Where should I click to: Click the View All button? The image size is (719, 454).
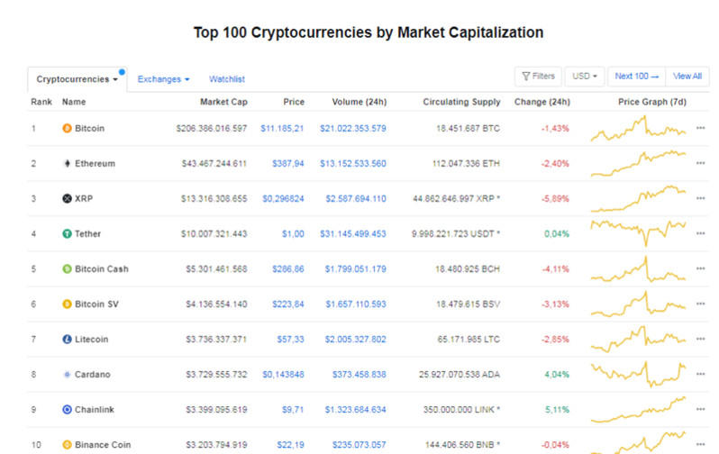[x=687, y=77]
